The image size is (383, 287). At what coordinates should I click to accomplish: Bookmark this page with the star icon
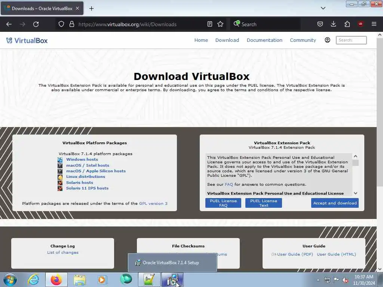tap(220, 24)
